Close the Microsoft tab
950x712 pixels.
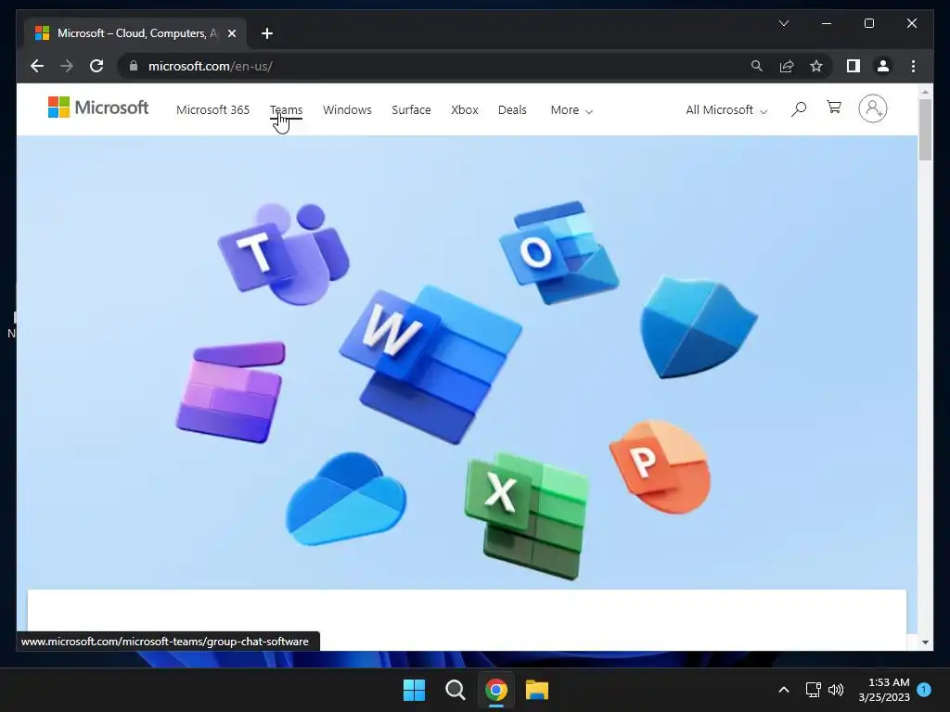tap(231, 33)
